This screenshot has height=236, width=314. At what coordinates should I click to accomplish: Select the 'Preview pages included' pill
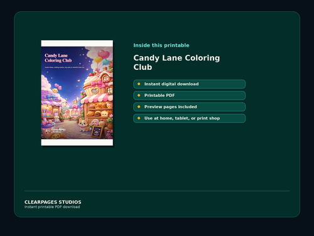(189, 107)
